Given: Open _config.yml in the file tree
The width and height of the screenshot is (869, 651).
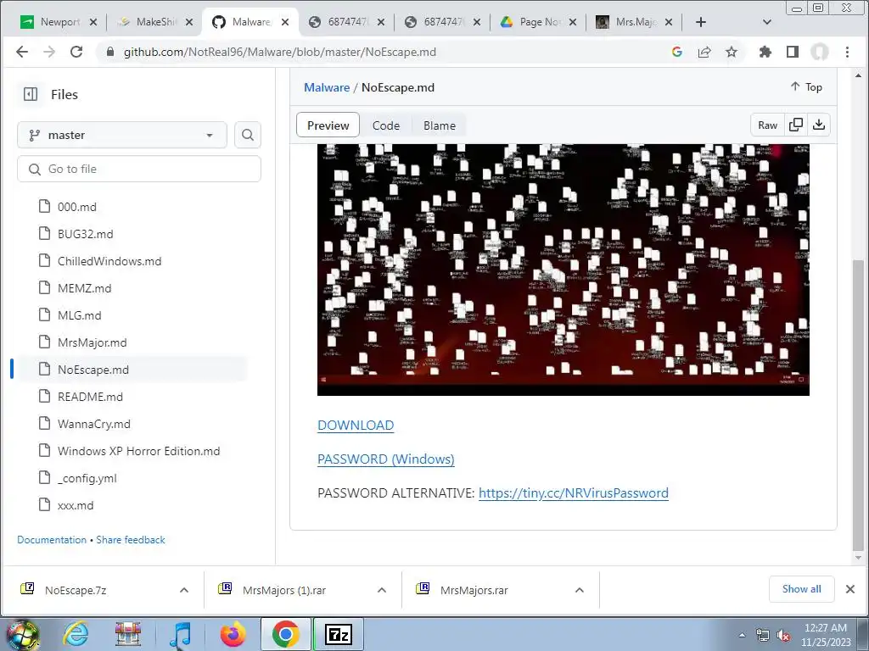Looking at the screenshot, I should pos(87,478).
